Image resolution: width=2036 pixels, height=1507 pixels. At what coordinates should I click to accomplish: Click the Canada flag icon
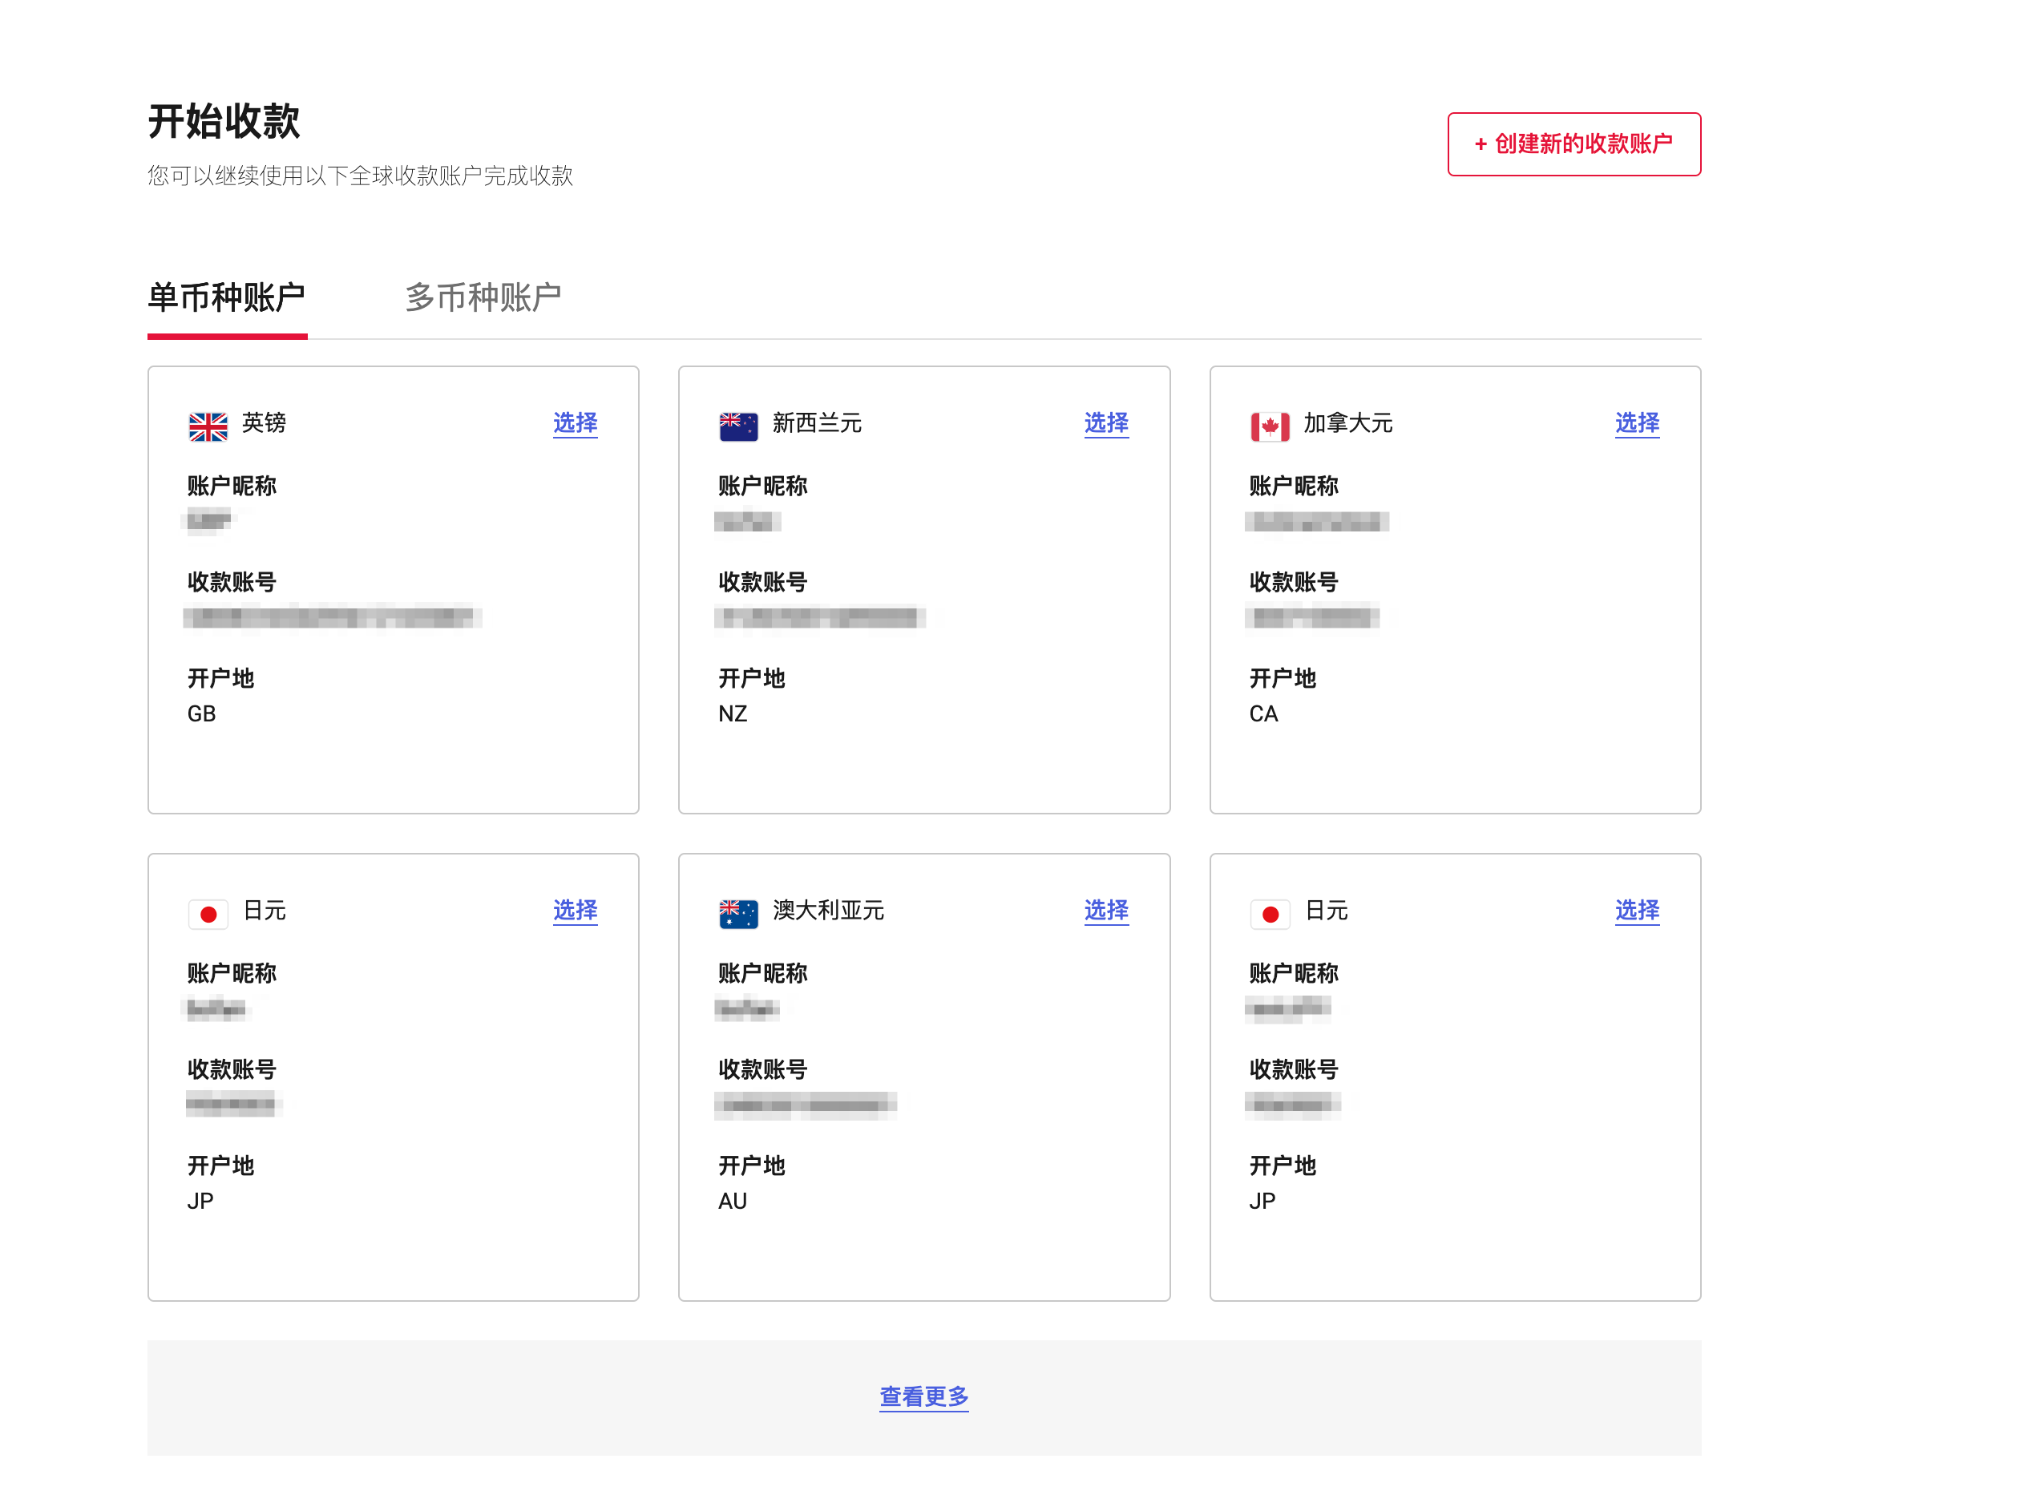pyautogui.click(x=1269, y=426)
